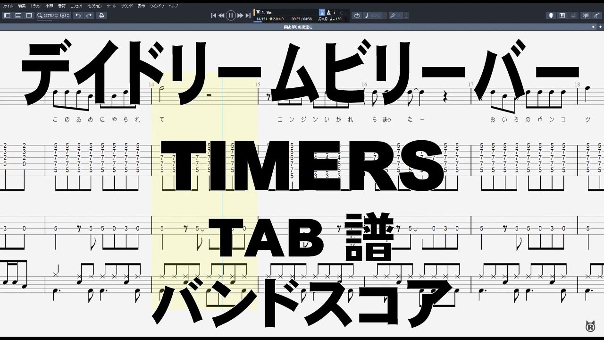Open the ファイル menu

(x=8, y=6)
